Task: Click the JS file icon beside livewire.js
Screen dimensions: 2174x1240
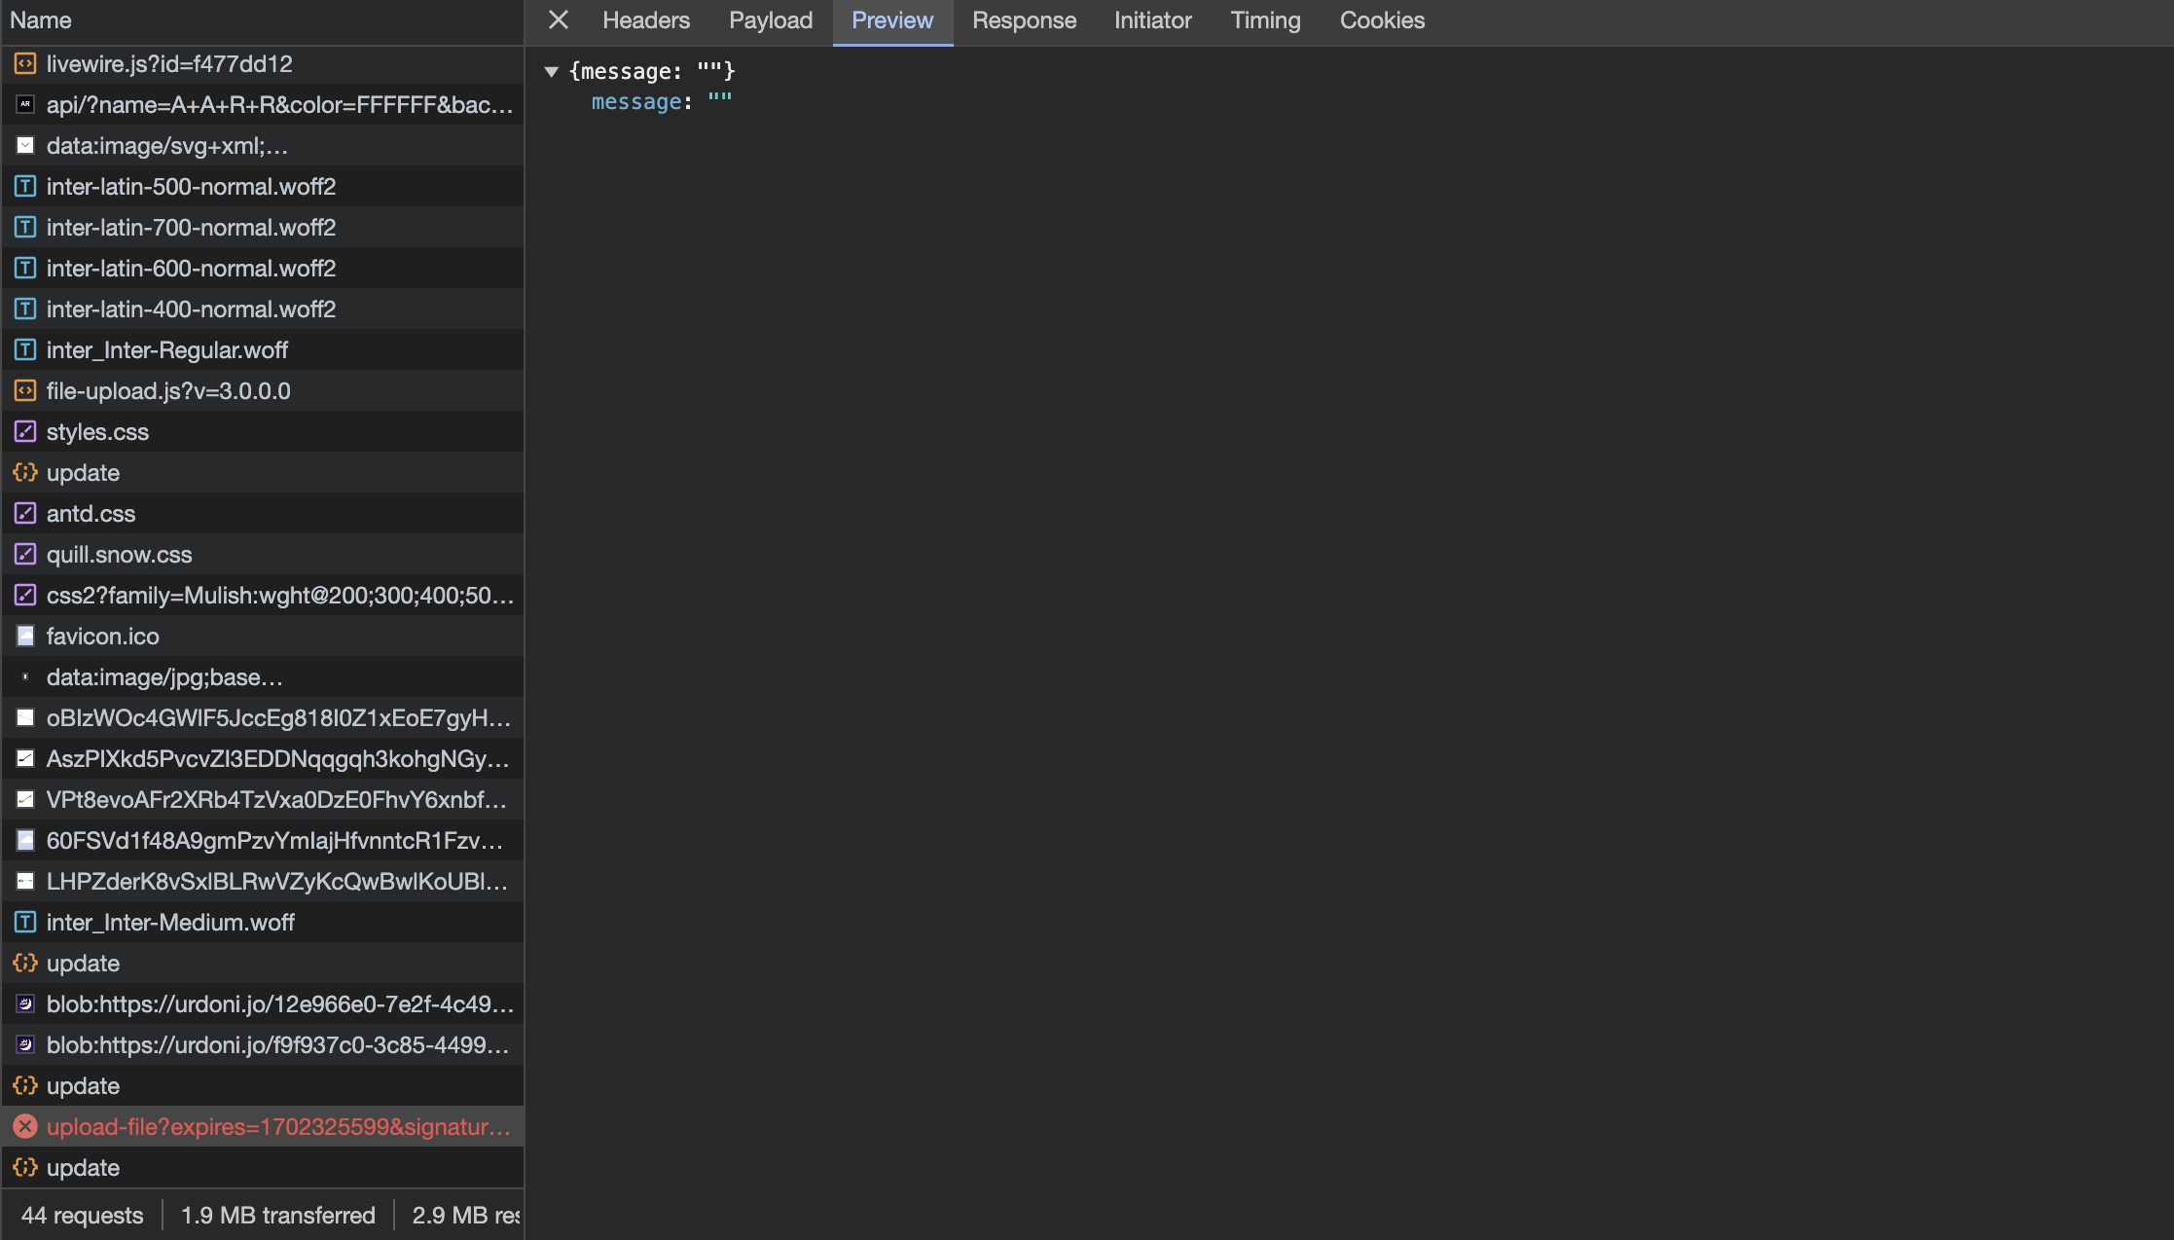Action: (24, 63)
